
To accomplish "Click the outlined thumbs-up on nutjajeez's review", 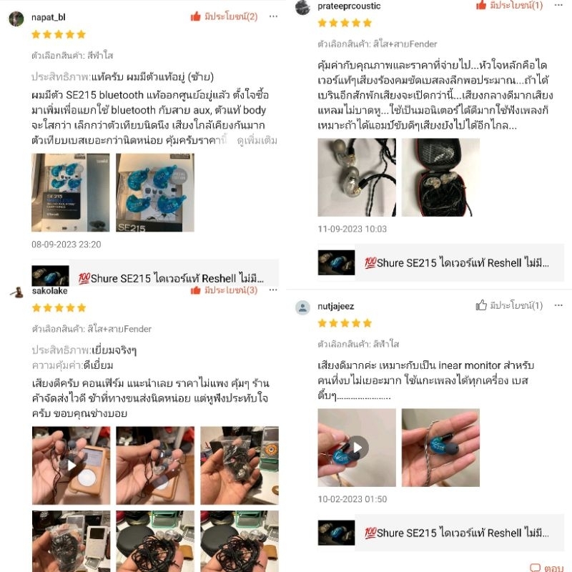I will (481, 305).
